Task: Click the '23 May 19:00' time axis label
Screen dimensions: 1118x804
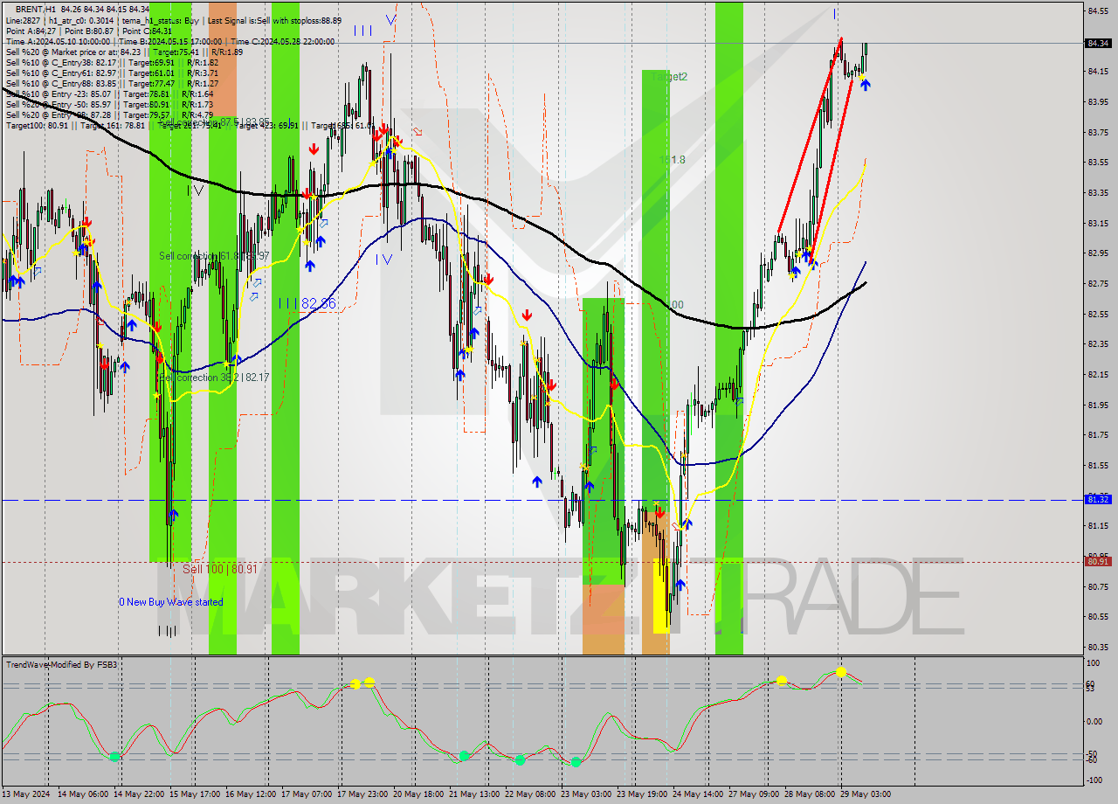Action: (642, 794)
